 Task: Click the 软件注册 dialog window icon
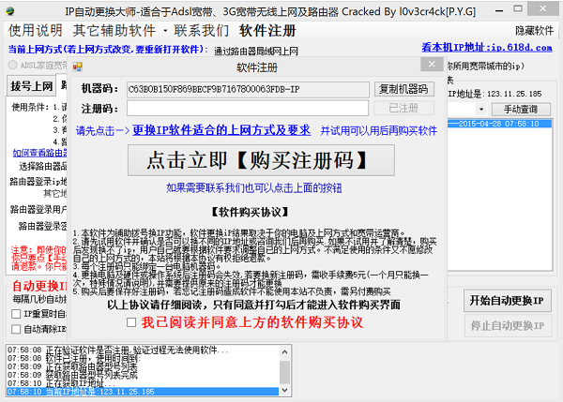coord(78,67)
